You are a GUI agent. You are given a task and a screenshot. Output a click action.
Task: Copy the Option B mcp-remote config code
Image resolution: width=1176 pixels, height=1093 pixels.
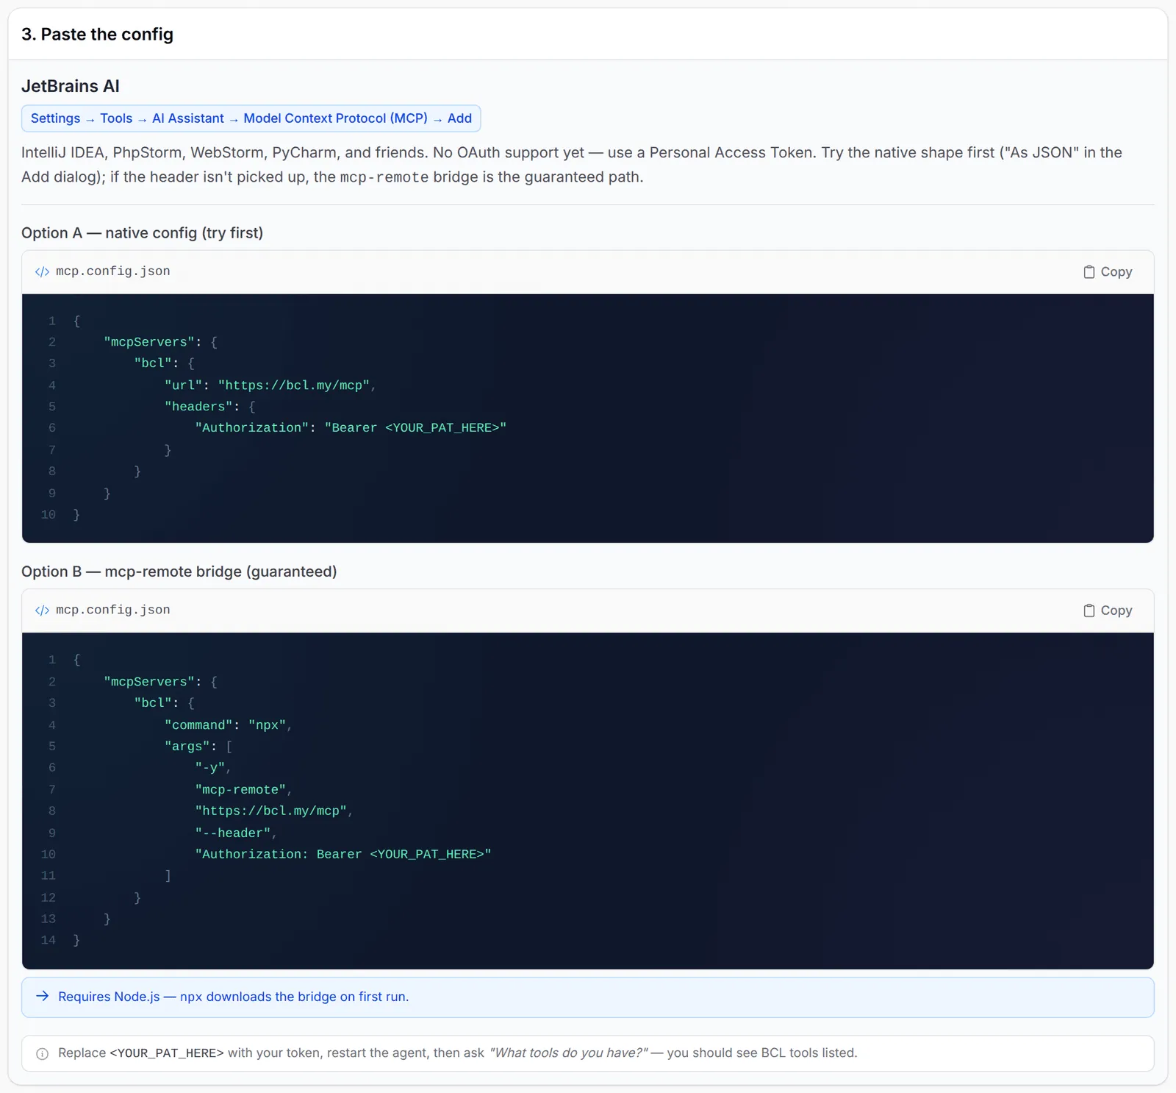[1108, 610]
